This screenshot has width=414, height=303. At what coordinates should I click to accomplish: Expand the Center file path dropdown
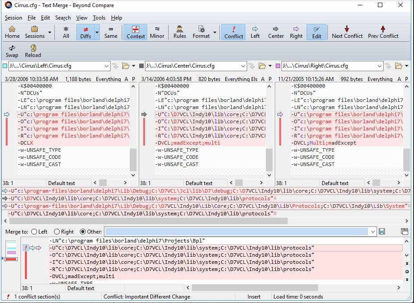pos(243,66)
